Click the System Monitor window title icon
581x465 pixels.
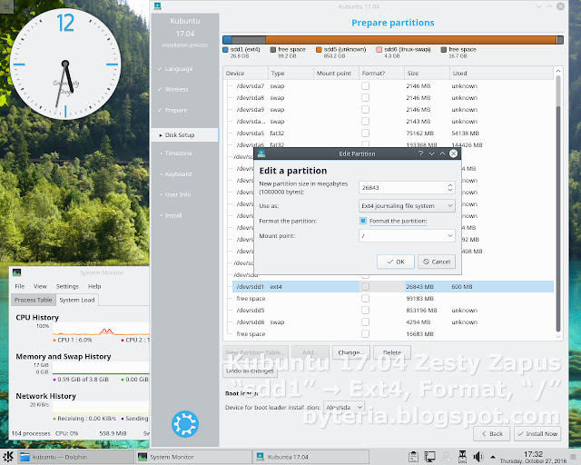pos(16,272)
